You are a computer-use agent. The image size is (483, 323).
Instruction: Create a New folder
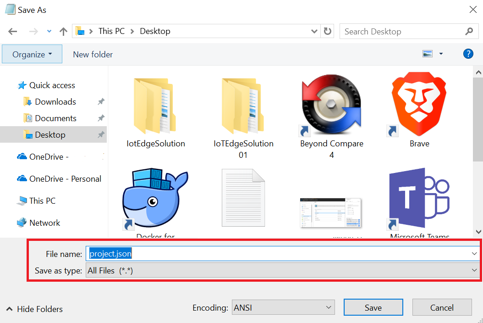pyautogui.click(x=93, y=54)
